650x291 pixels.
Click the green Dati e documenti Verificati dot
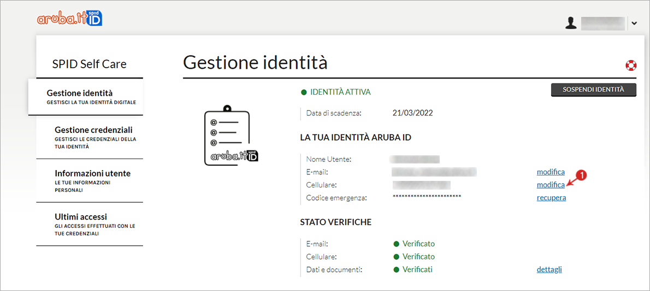point(397,270)
